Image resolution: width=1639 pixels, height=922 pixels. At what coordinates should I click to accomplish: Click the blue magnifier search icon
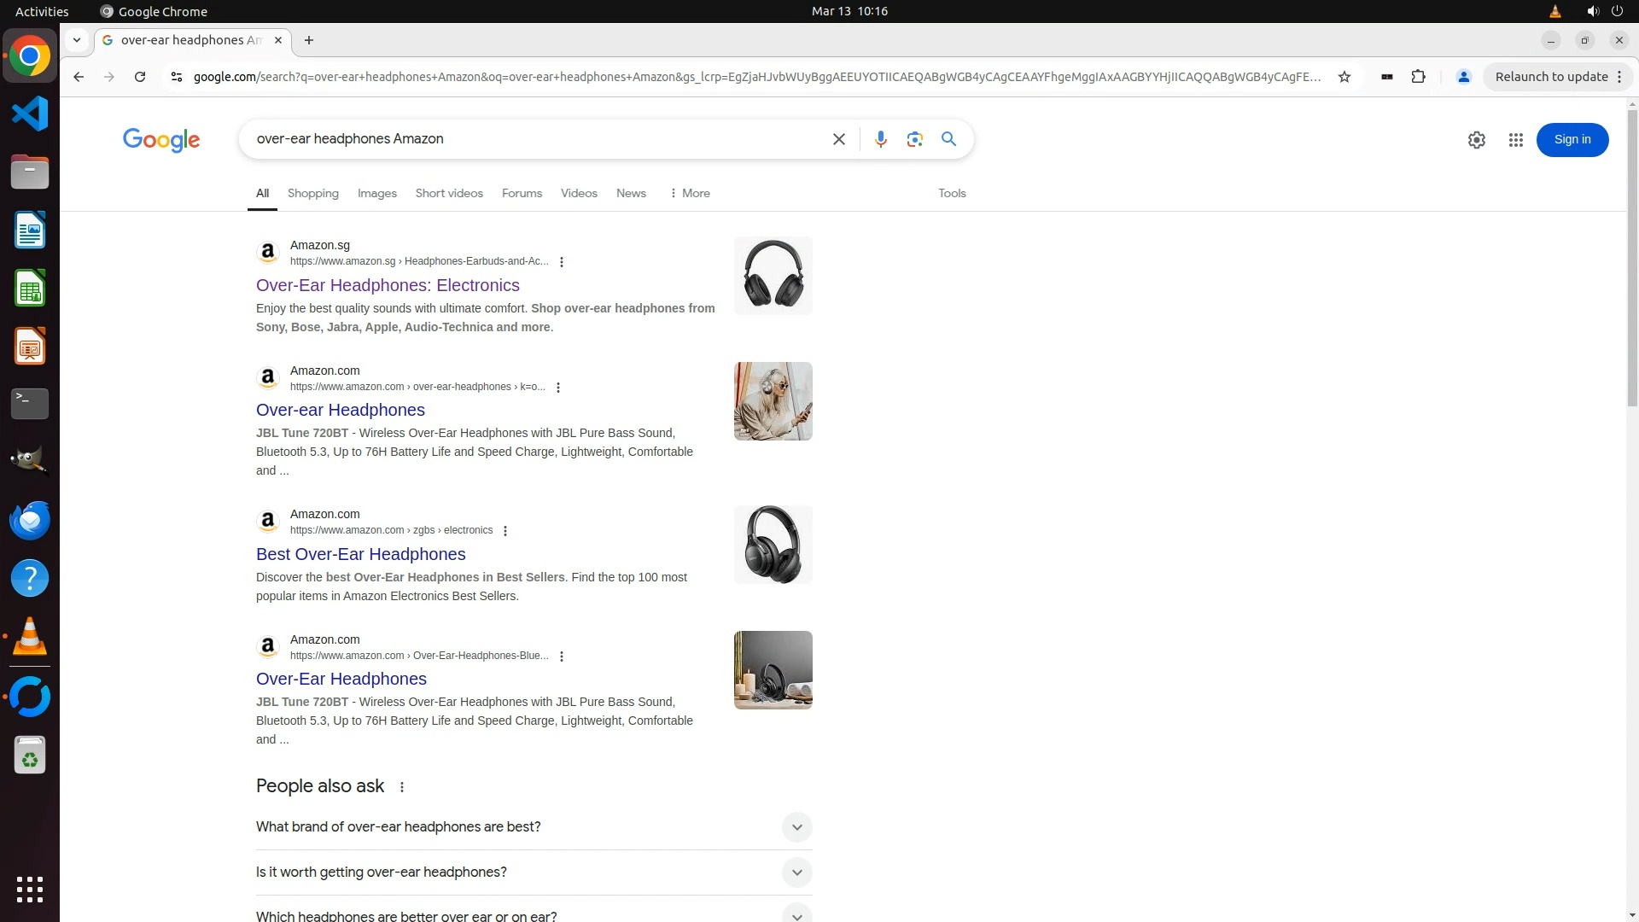(948, 139)
